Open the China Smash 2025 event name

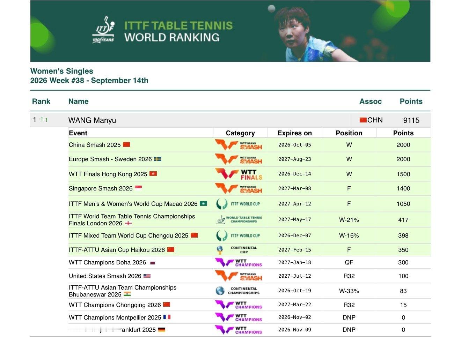[95, 145]
